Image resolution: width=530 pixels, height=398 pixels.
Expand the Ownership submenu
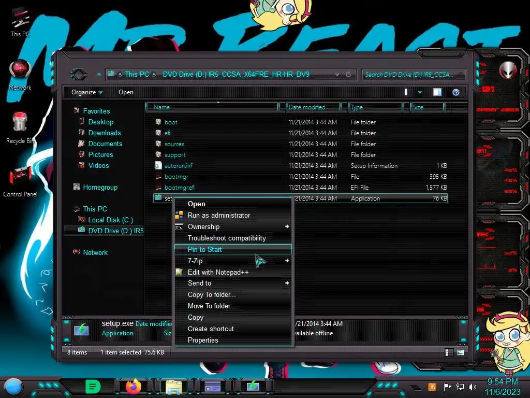coord(233,227)
